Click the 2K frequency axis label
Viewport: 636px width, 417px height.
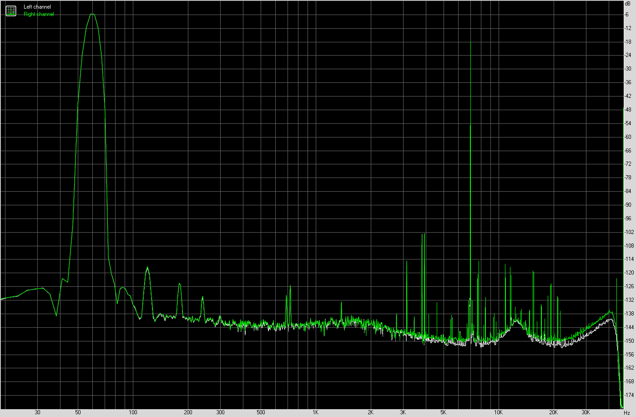coord(370,413)
